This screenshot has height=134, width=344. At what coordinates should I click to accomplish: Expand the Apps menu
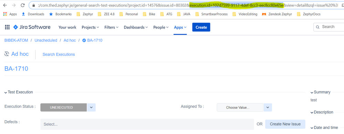click(180, 27)
